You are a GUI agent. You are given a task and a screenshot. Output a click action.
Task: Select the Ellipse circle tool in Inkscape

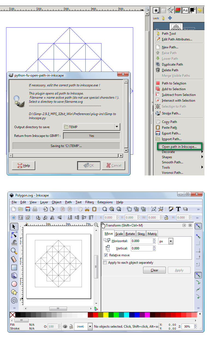[14, 284]
